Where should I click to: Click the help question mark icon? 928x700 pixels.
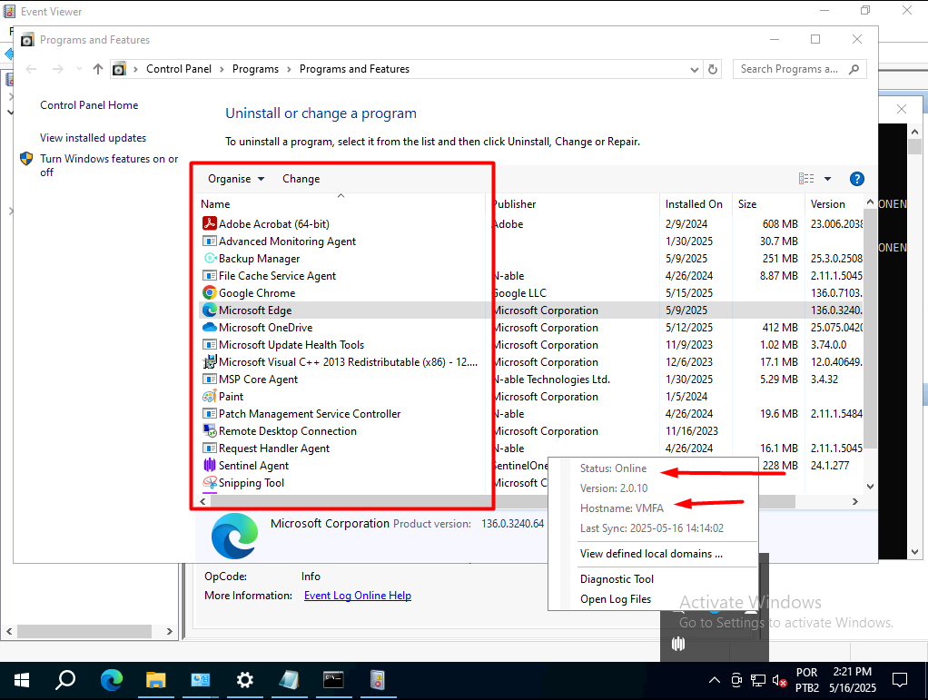(856, 179)
